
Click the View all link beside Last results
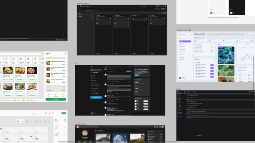tap(201, 38)
